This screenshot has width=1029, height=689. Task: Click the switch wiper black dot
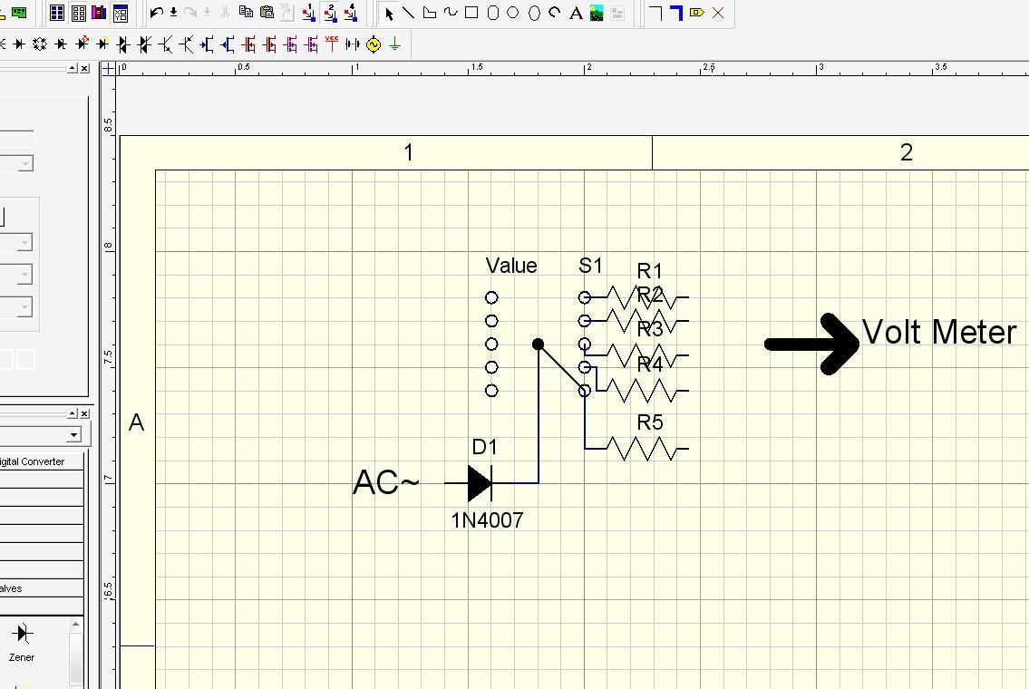point(539,344)
